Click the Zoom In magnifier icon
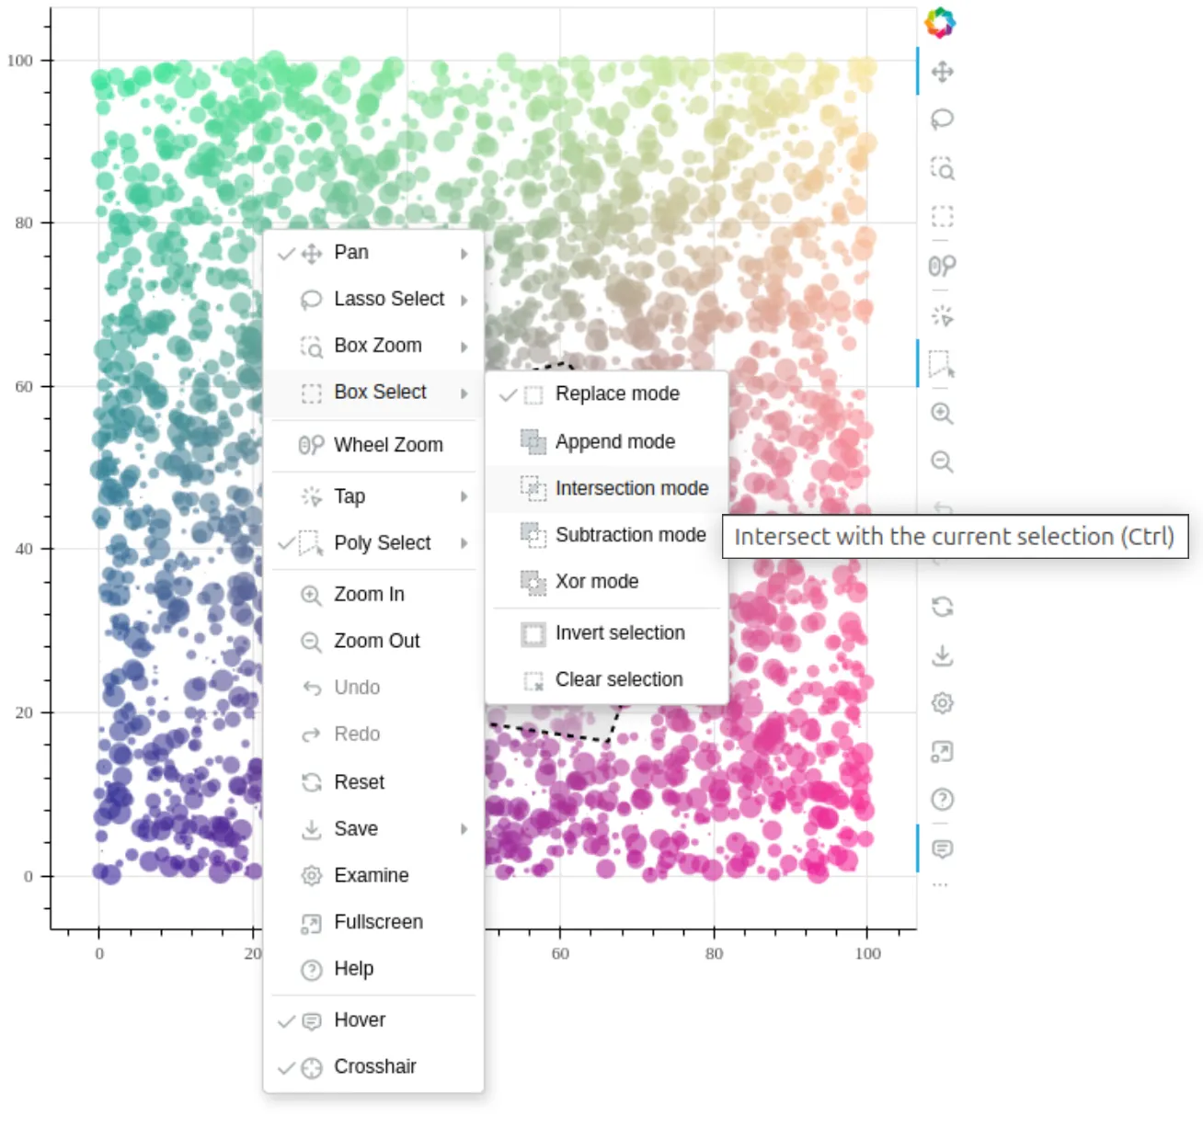 tap(941, 414)
